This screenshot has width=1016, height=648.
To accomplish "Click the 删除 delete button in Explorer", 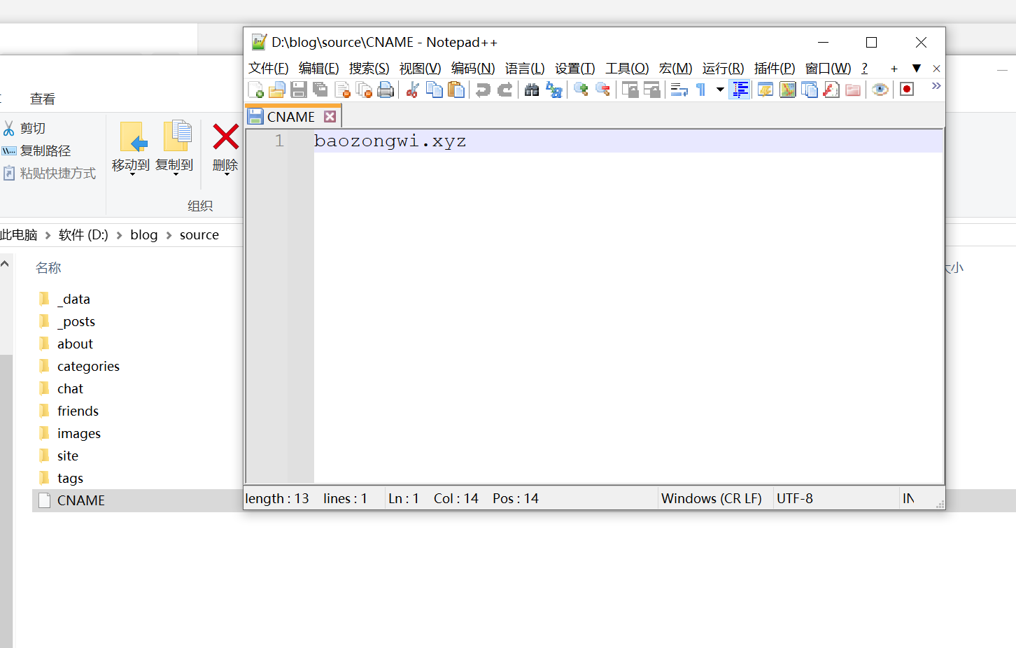I will [225, 146].
